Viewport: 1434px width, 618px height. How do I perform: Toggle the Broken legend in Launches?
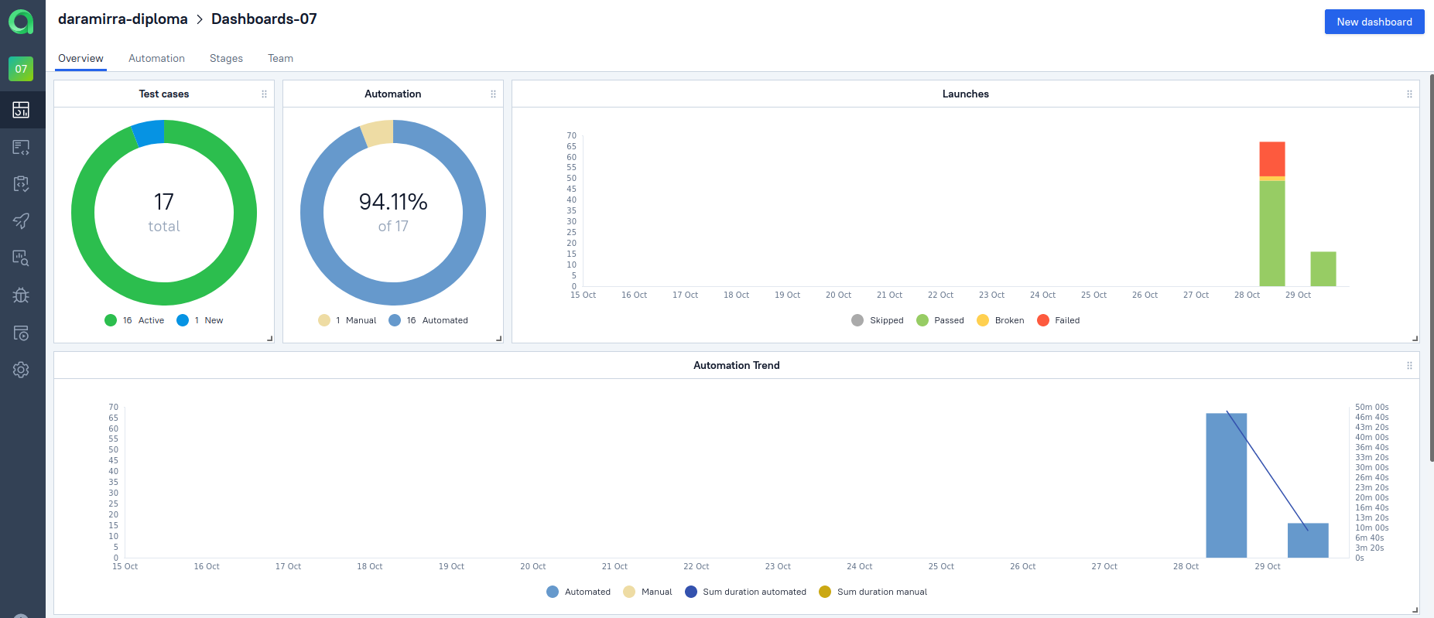pos(1001,320)
